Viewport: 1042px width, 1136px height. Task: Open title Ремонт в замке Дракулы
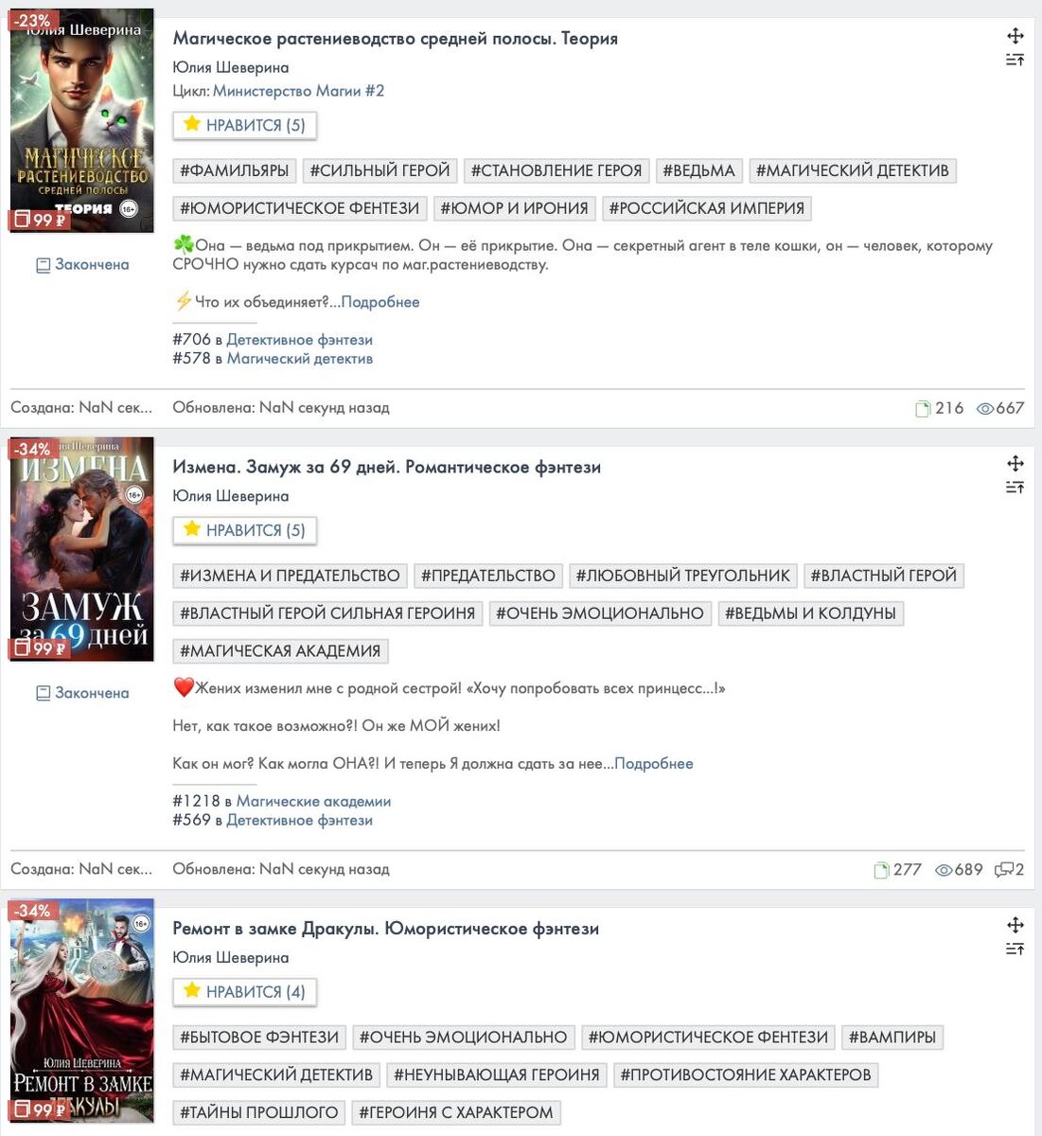point(385,929)
